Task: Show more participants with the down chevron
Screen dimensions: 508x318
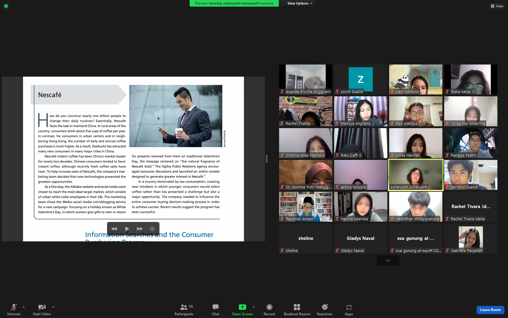Action: 388,260
